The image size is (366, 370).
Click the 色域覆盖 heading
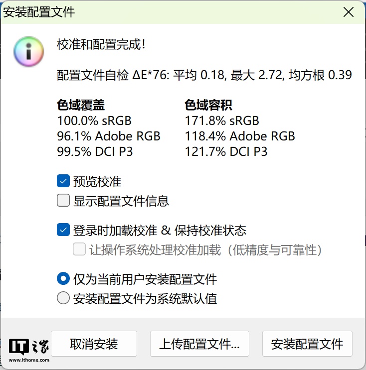coord(81,105)
